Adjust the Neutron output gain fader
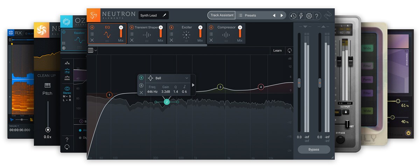 (320, 83)
